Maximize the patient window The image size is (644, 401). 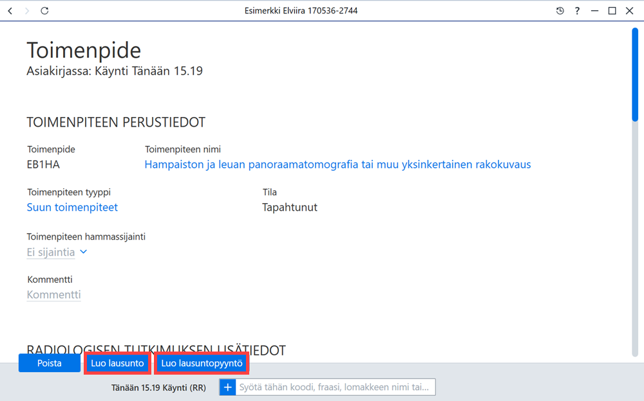(612, 11)
